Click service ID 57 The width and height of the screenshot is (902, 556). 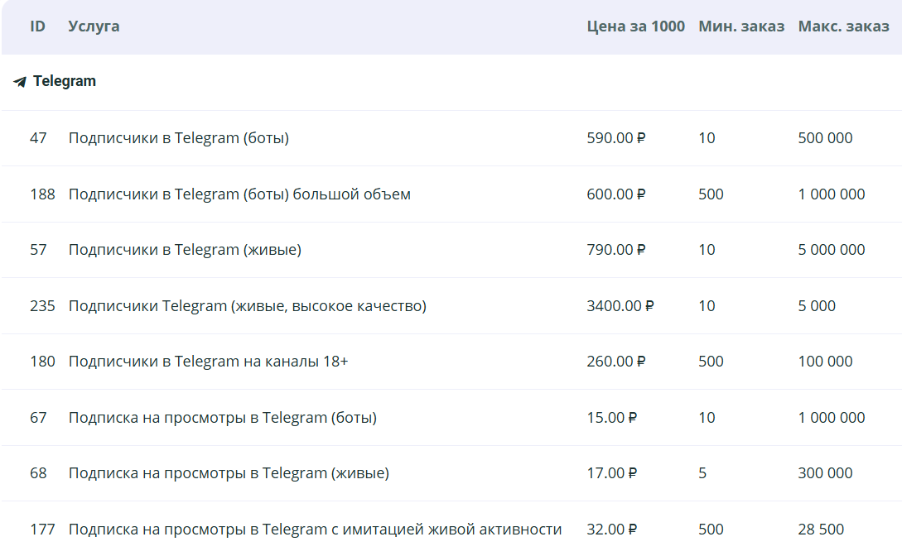[x=39, y=250]
